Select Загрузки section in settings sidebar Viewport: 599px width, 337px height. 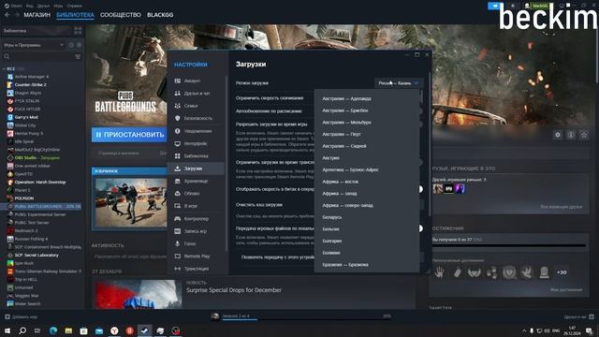[x=196, y=168]
